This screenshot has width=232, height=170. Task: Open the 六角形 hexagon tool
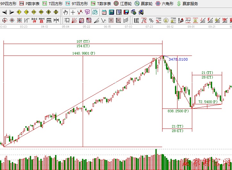click(164, 4)
